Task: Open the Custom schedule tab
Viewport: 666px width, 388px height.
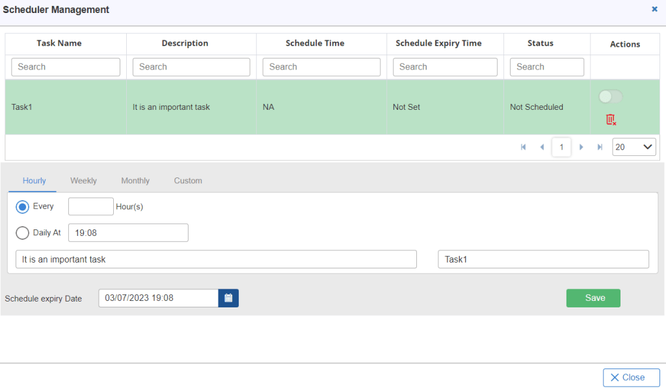Action: [x=188, y=181]
